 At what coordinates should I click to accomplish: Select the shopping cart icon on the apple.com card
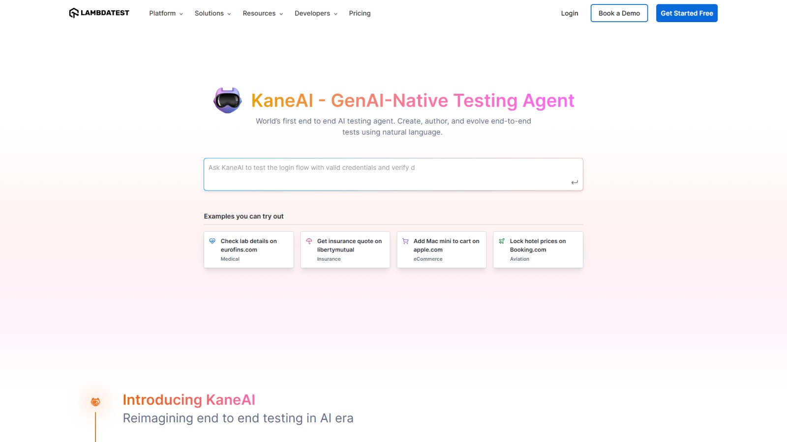pyautogui.click(x=405, y=241)
